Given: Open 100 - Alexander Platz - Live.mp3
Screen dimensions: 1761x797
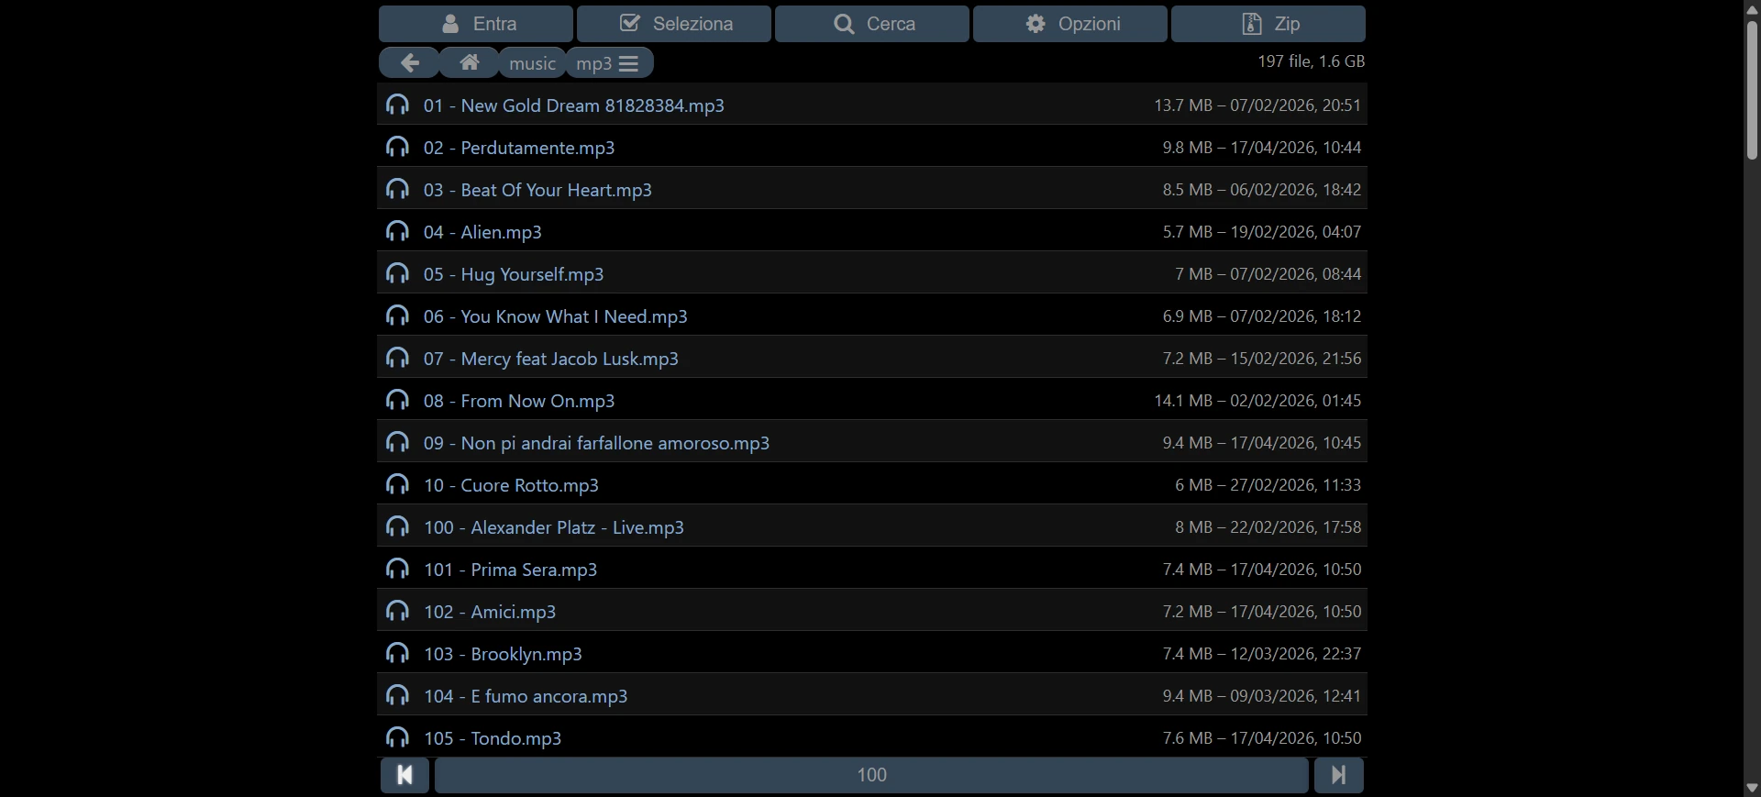Looking at the screenshot, I should tap(553, 527).
